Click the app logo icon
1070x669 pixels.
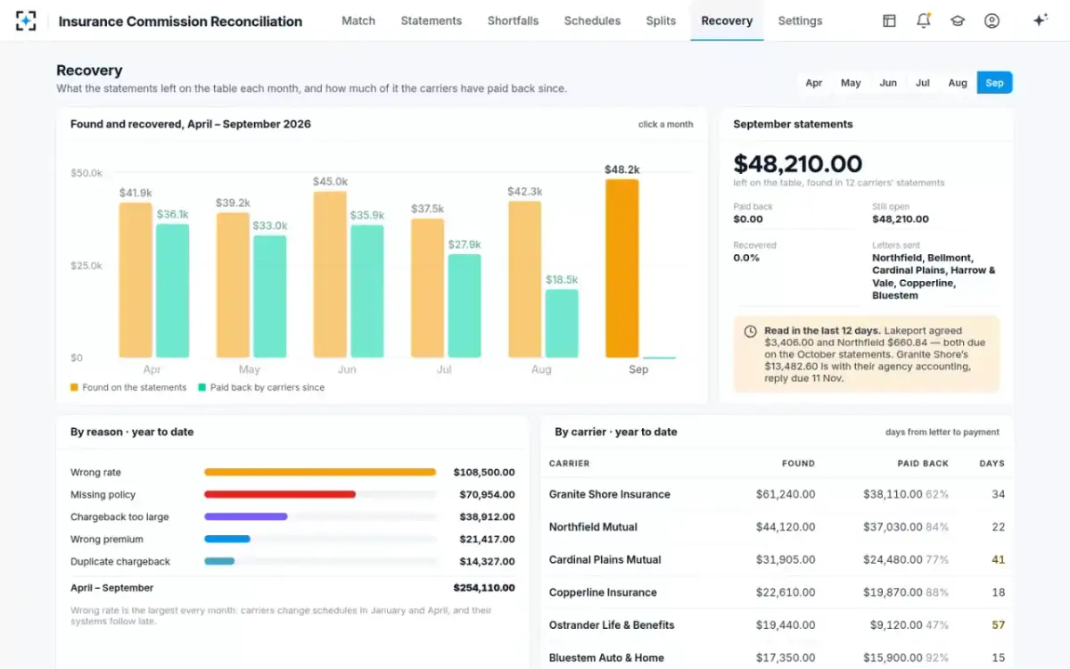(x=26, y=21)
